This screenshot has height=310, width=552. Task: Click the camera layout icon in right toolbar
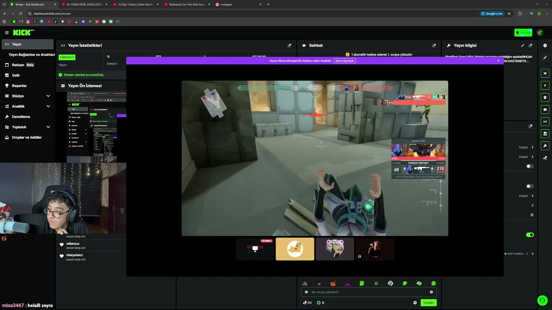(x=545, y=133)
